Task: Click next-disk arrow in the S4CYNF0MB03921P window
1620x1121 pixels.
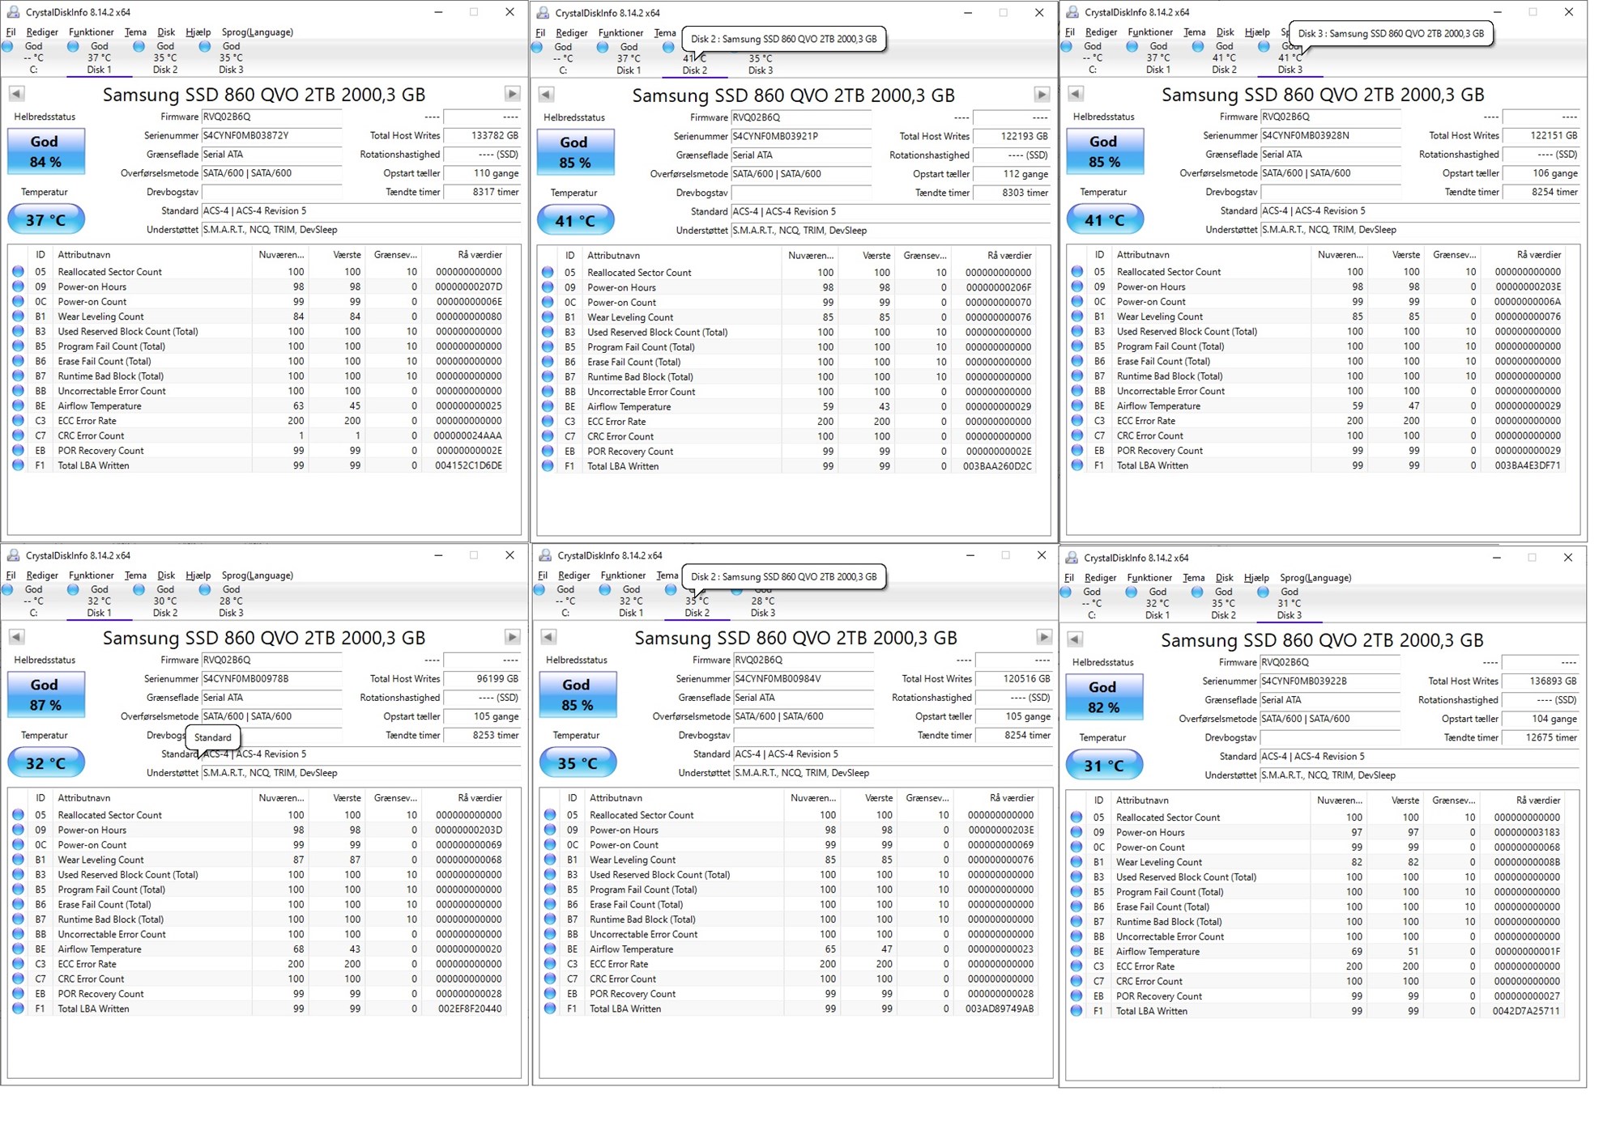Action: click(x=1042, y=95)
